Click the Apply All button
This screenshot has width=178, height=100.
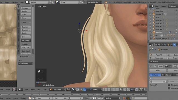pyautogui.click(x=158, y=55)
